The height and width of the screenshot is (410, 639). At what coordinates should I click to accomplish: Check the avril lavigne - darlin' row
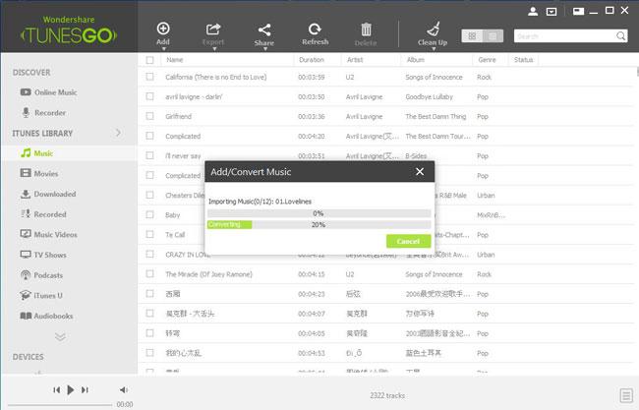coord(150,96)
